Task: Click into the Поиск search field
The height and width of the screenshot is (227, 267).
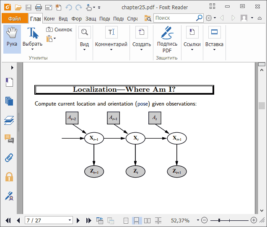Action: [175, 18]
